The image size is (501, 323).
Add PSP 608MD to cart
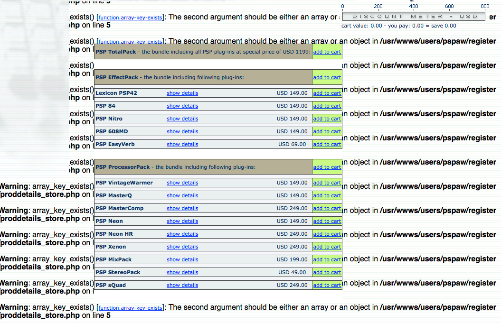pos(327,131)
